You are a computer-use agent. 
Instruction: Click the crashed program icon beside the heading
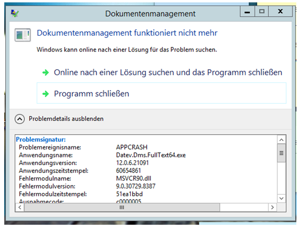pos(23,35)
